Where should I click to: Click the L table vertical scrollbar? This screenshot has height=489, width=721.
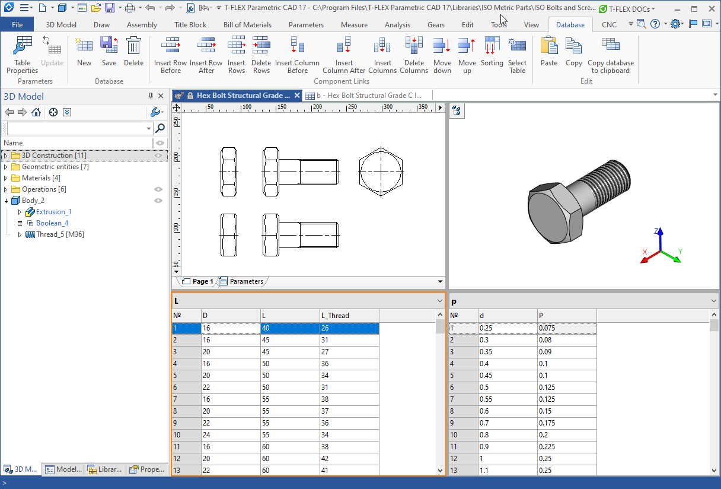click(x=440, y=393)
